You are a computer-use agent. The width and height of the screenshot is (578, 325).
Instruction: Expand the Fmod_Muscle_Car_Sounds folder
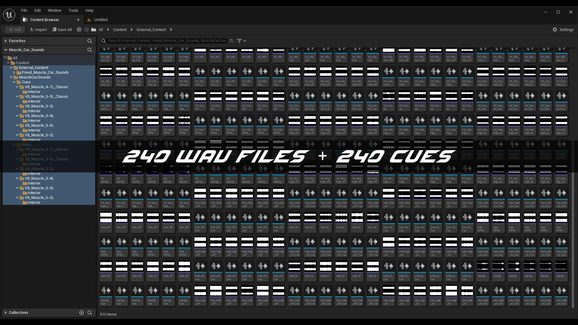pos(14,73)
